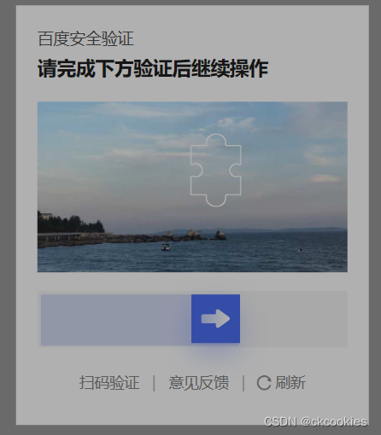This screenshot has width=381, height=435.
Task: Click the CSDN @ckcookies watermark
Action: tap(315, 421)
